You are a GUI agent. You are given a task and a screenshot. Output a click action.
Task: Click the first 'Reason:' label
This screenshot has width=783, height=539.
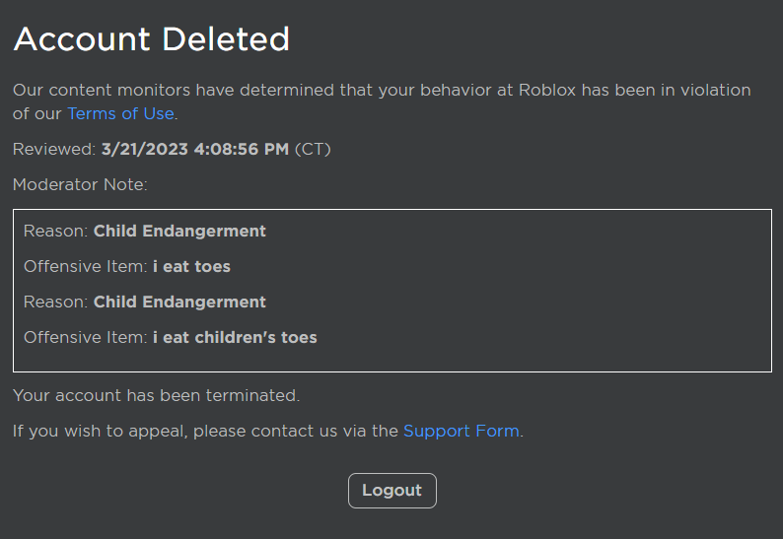(56, 232)
